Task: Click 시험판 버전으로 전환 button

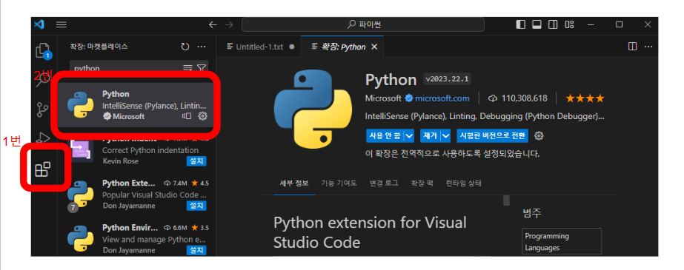Action: 493,136
